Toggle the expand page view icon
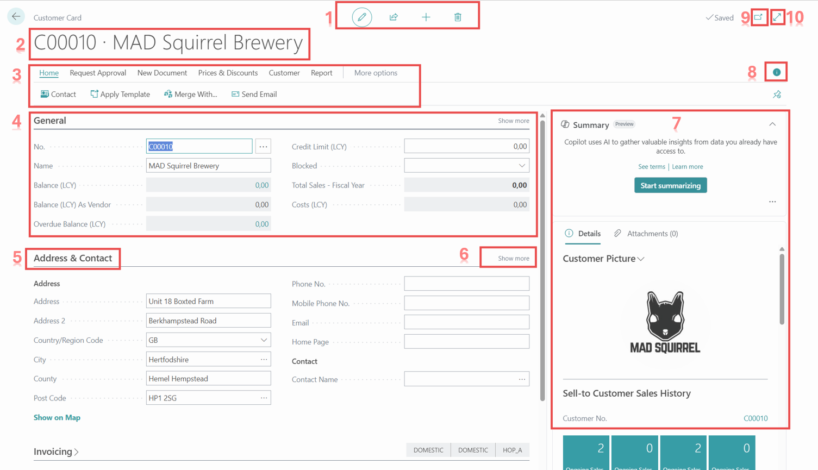The height and width of the screenshot is (470, 818). point(777,17)
